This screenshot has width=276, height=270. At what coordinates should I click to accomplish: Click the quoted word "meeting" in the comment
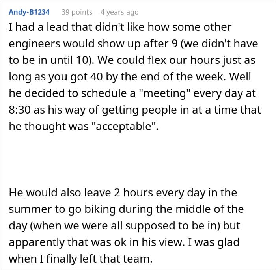(x=164, y=93)
